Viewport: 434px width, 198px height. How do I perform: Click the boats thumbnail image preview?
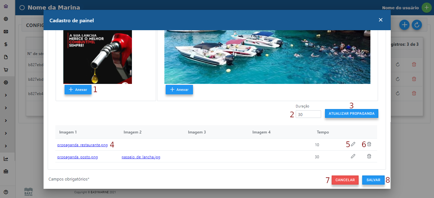point(267,57)
